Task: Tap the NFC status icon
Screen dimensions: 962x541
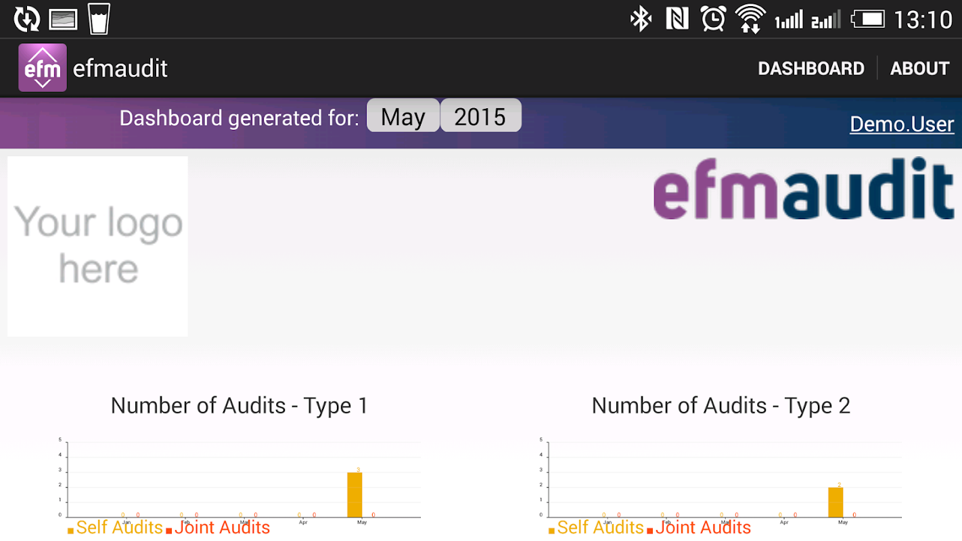Action: [677, 19]
